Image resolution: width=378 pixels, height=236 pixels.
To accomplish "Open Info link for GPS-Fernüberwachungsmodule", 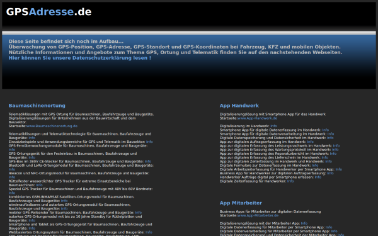I will pyautogui.click(x=12, y=150).
